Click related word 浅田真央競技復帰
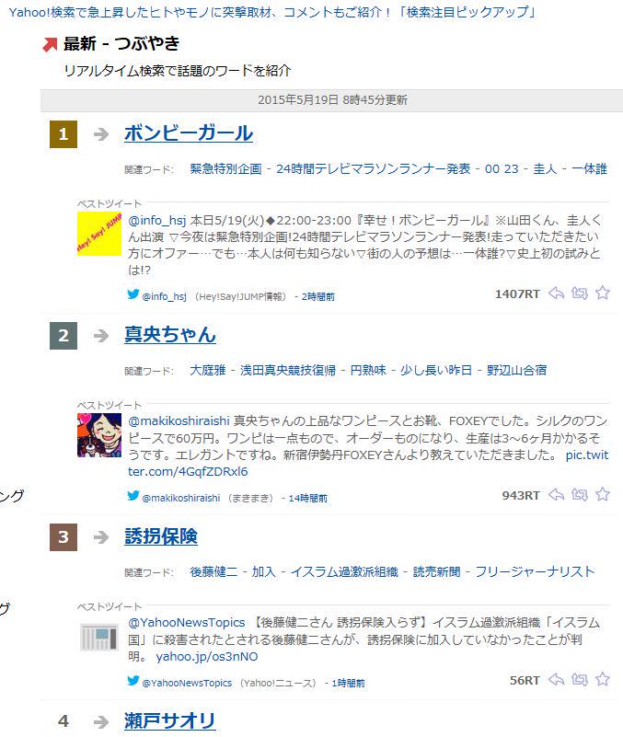The height and width of the screenshot is (737, 623). pyautogui.click(x=288, y=371)
